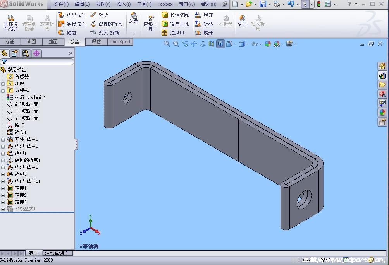Image resolution: width=389 pixels, height=265 pixels.
Task: Expand the 方程式 (Equations) node
Action: point(3,91)
